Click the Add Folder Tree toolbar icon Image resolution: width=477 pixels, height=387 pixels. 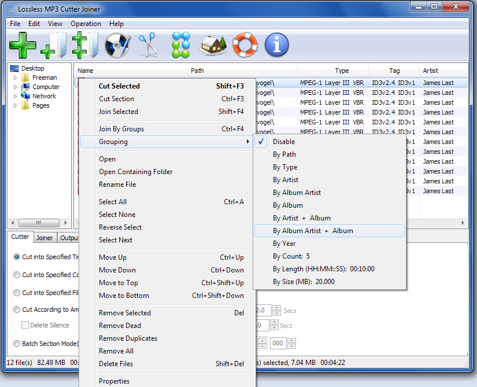(x=85, y=45)
